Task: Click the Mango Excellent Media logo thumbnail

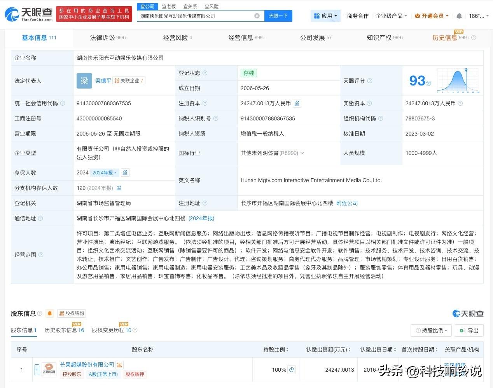Action: [49, 370]
